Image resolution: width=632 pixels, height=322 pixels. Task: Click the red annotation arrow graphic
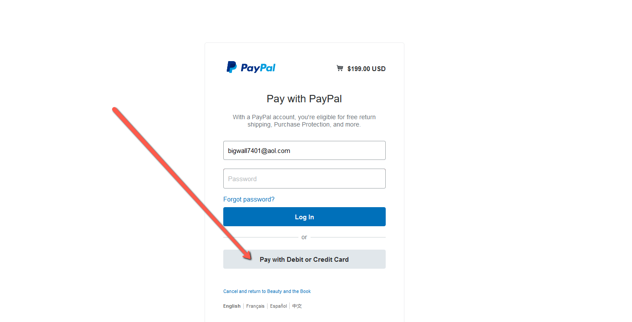tap(182, 183)
